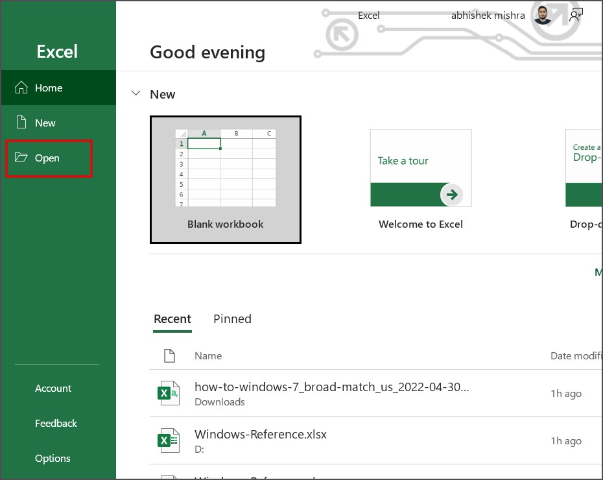The image size is (603, 480).
Task: Select the Recent tab
Action: [x=172, y=318]
